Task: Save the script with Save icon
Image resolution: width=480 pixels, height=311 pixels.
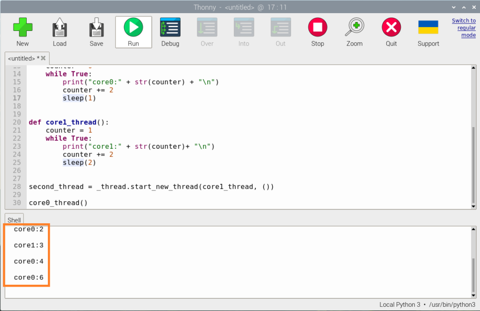Action: (96, 32)
